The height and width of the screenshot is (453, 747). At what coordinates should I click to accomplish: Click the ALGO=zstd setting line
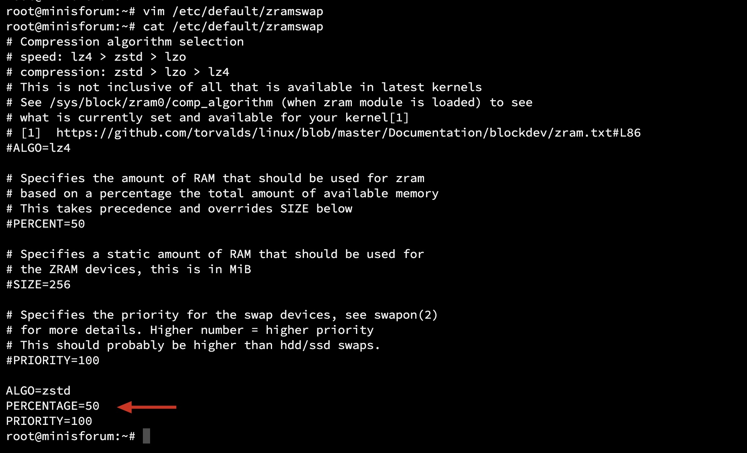(38, 390)
